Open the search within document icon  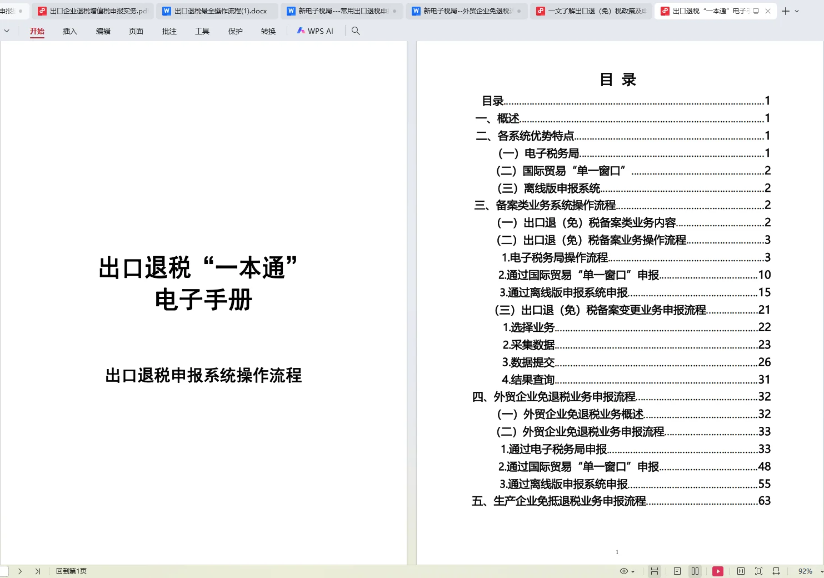[x=356, y=31]
